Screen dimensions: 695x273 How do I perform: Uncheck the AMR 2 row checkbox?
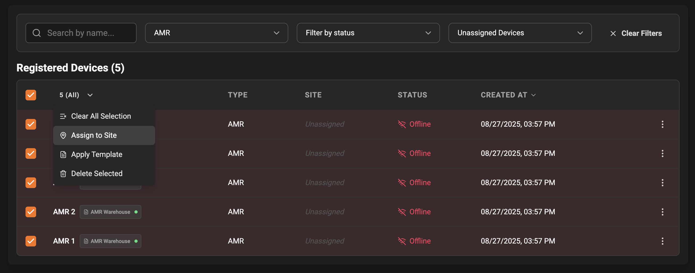click(31, 212)
